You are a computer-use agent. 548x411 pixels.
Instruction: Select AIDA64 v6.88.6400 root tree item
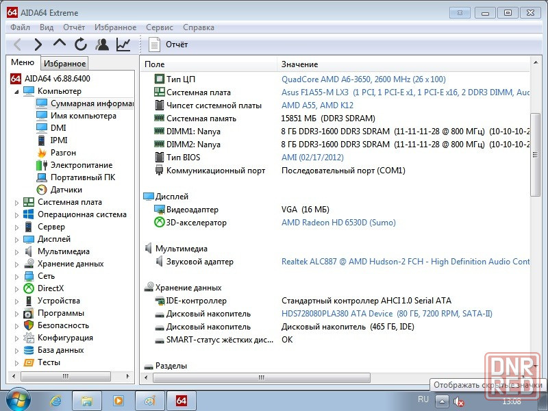pyautogui.click(x=50, y=78)
